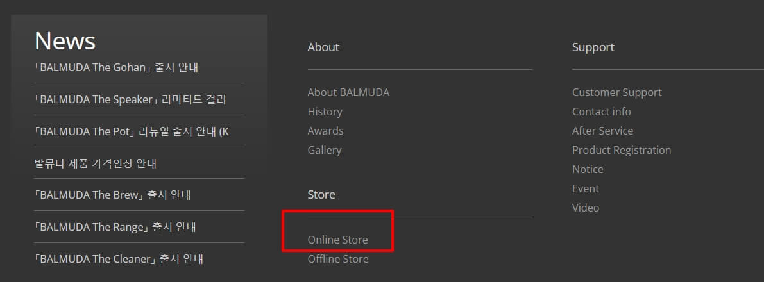Visit the Online Store link
Viewport: 764px width, 282px height.
[x=337, y=240]
